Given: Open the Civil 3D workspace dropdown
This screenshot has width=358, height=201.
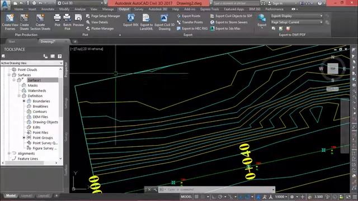Looking at the screenshot, I should 80,3.
